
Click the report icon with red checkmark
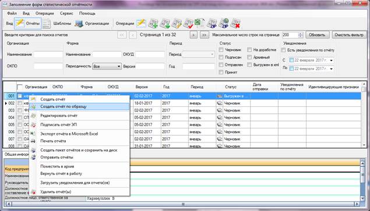coord(188,23)
